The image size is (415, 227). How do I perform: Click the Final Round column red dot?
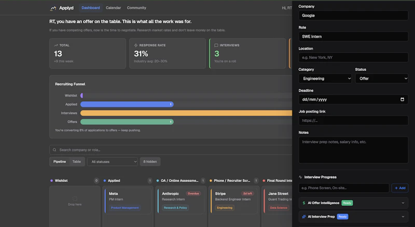(x=264, y=181)
